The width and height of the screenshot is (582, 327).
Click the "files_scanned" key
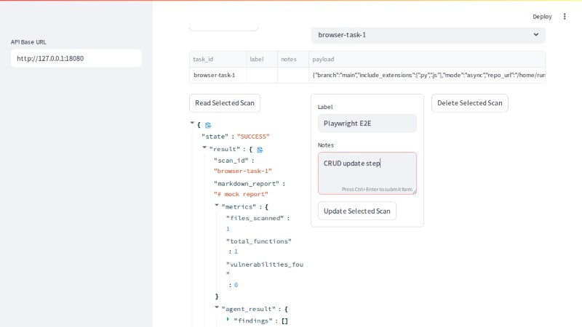[255, 219]
